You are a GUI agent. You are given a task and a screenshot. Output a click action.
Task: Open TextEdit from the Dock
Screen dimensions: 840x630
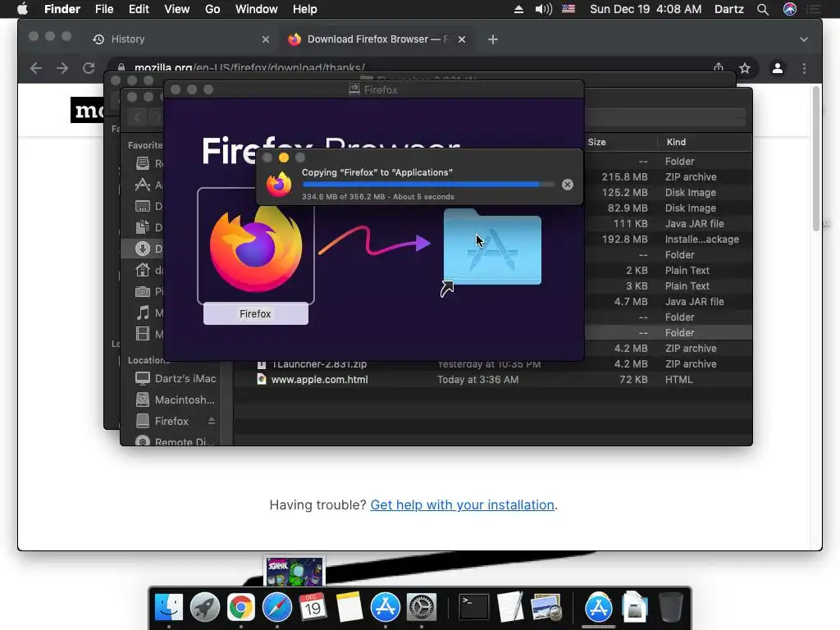click(x=510, y=608)
